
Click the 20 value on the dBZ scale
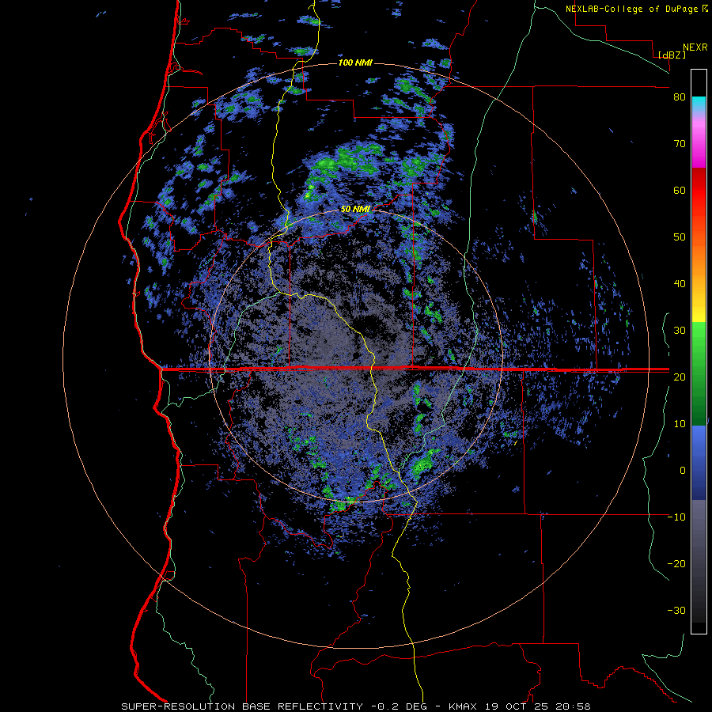[x=680, y=377]
